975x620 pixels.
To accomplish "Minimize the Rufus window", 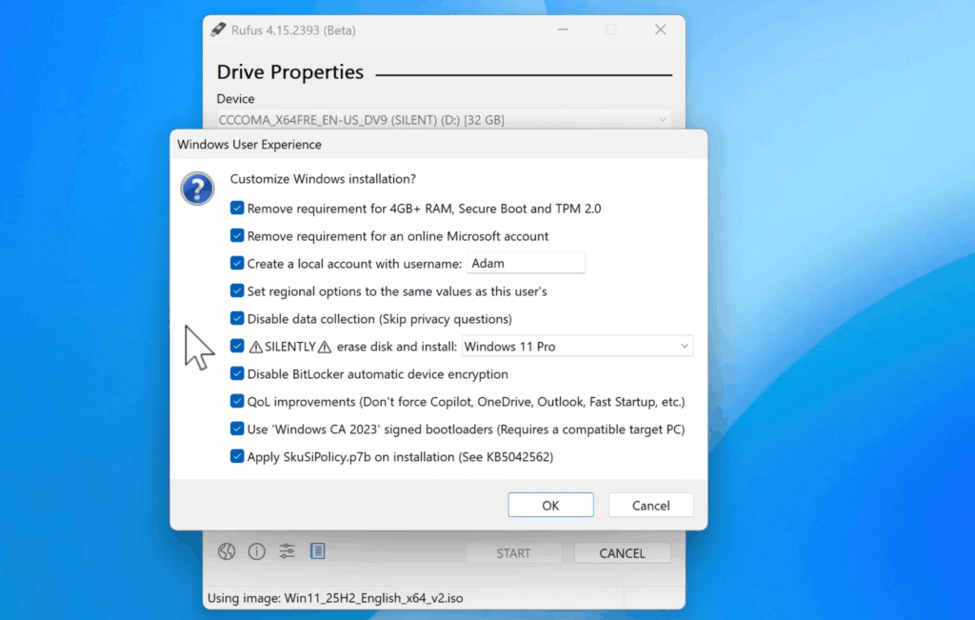I will [x=563, y=30].
